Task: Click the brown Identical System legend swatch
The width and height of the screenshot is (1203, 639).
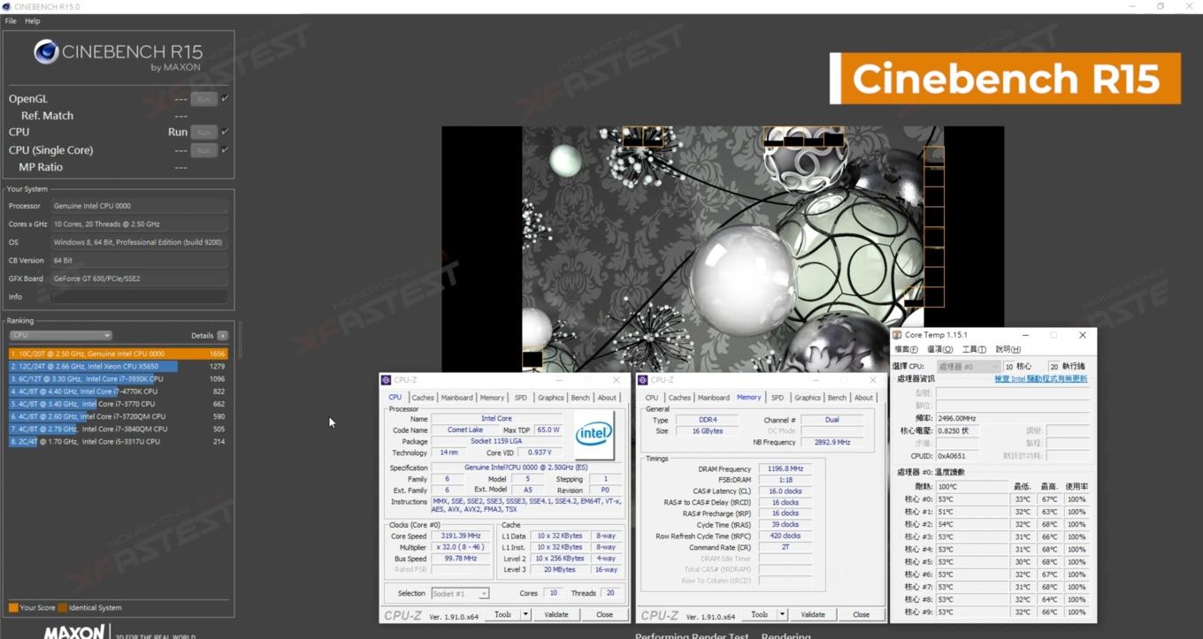Action: click(x=62, y=607)
